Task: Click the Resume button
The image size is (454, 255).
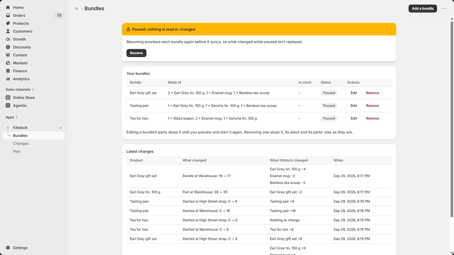Action: click(136, 53)
